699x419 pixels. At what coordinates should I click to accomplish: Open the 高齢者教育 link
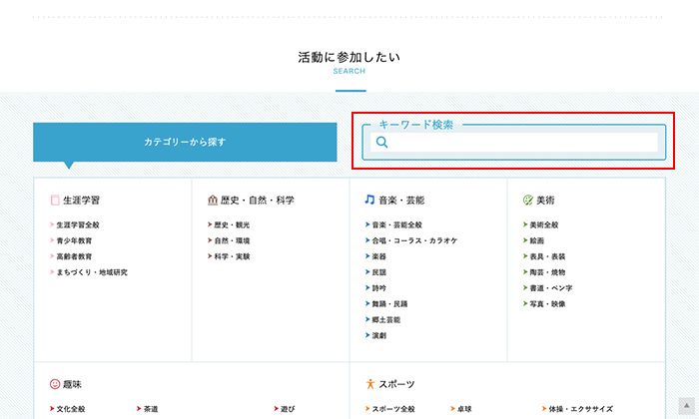pyautogui.click(x=74, y=256)
